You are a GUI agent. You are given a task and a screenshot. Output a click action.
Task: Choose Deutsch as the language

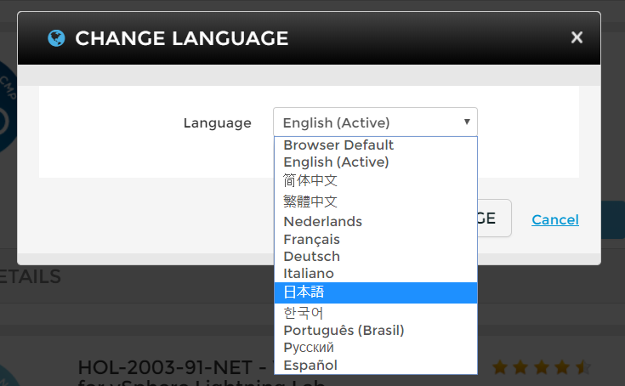click(x=376, y=257)
